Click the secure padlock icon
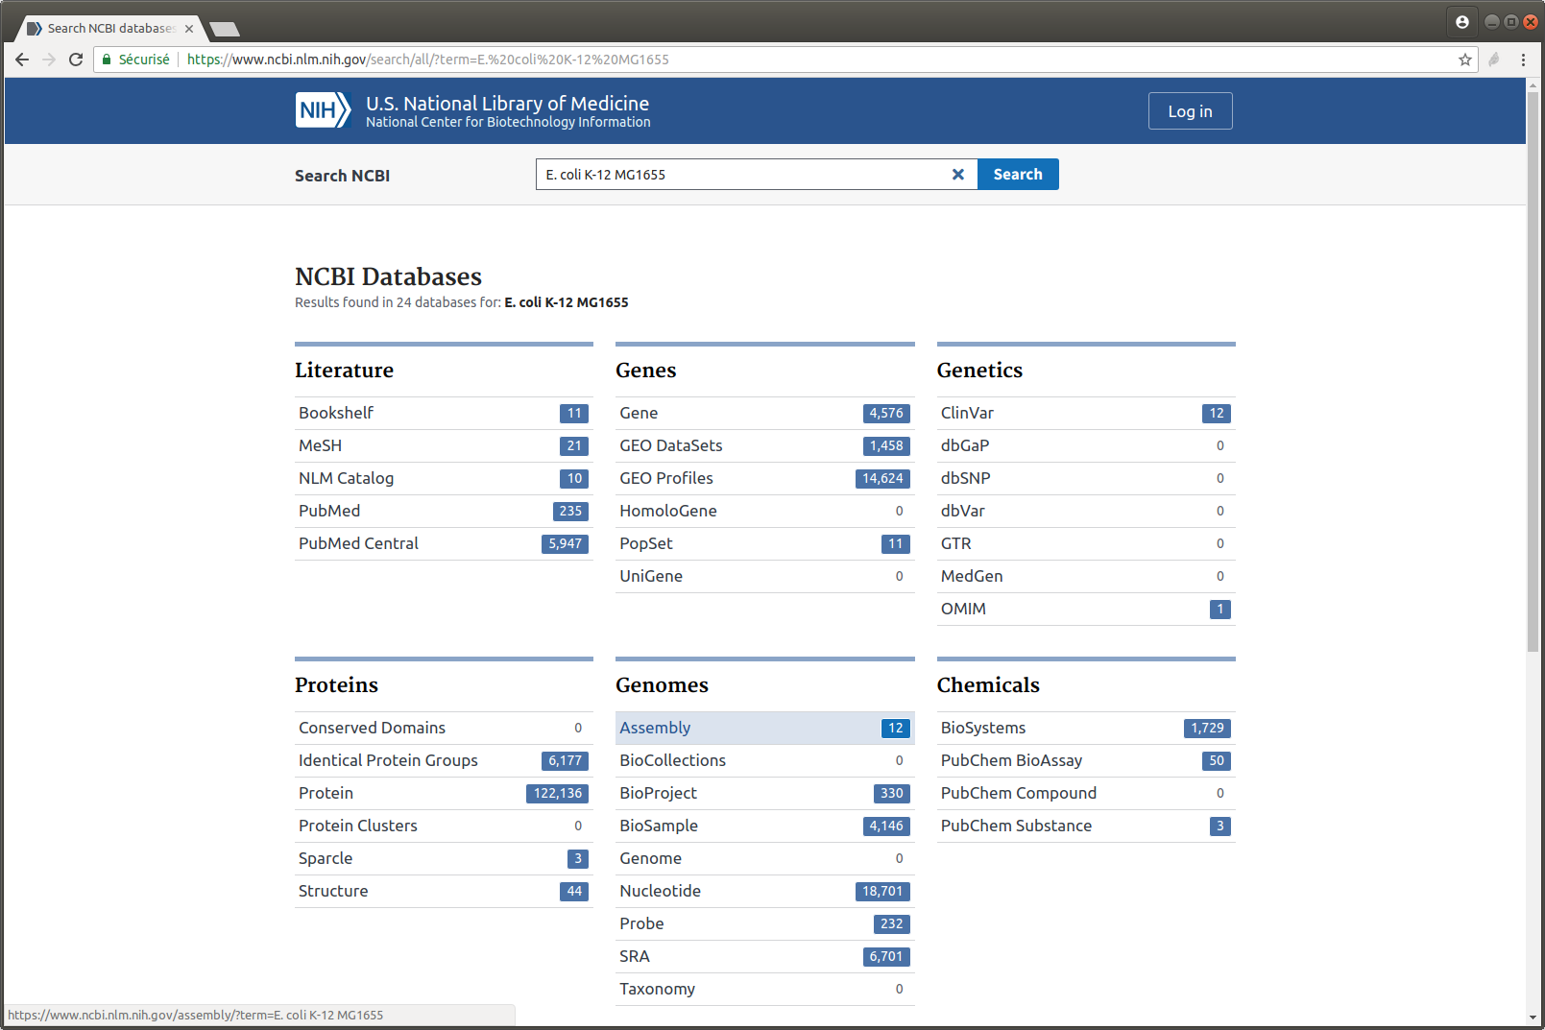Image resolution: width=1545 pixels, height=1030 pixels. pos(108,60)
